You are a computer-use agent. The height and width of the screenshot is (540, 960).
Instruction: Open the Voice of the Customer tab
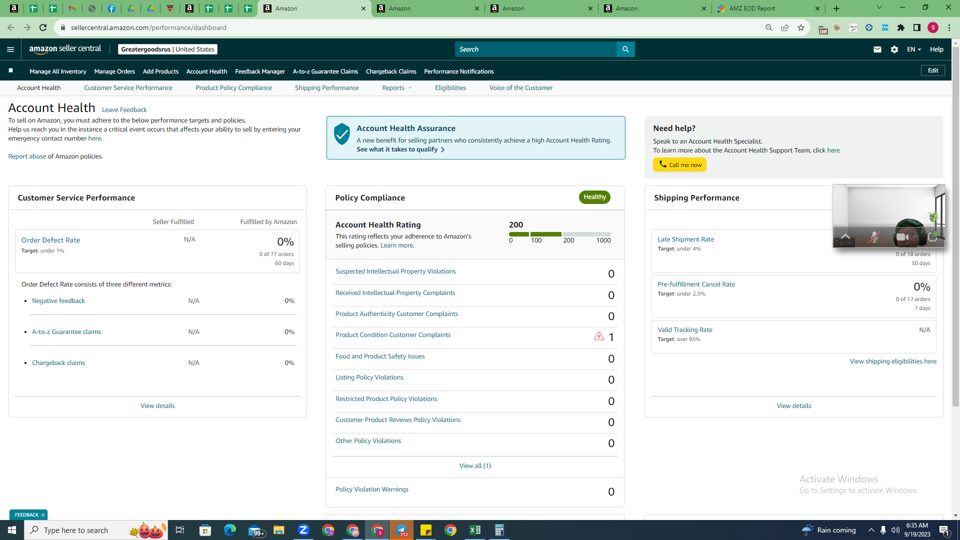(x=520, y=88)
